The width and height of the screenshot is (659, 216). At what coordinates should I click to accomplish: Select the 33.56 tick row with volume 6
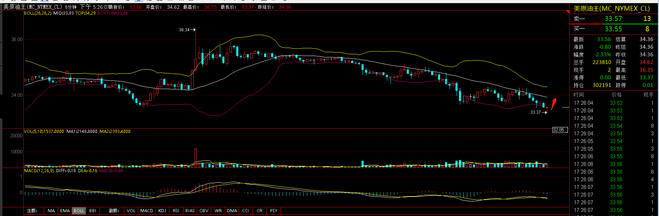point(614,172)
